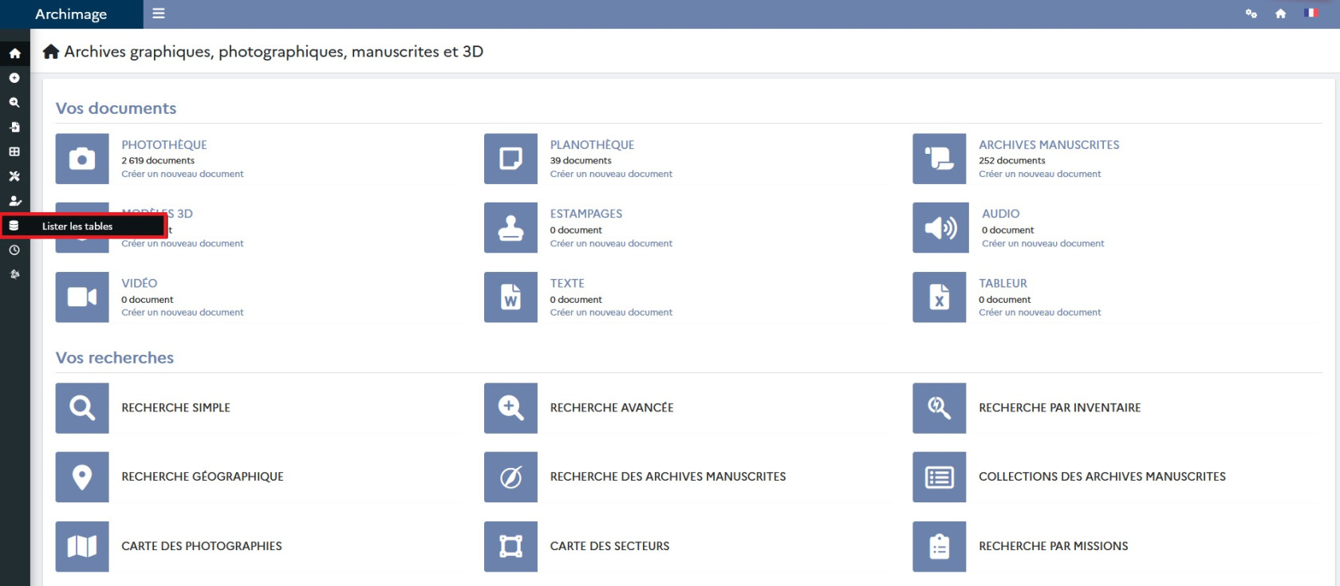The image size is (1340, 586).
Task: Click the house icon beside the page title
Action: [51, 52]
